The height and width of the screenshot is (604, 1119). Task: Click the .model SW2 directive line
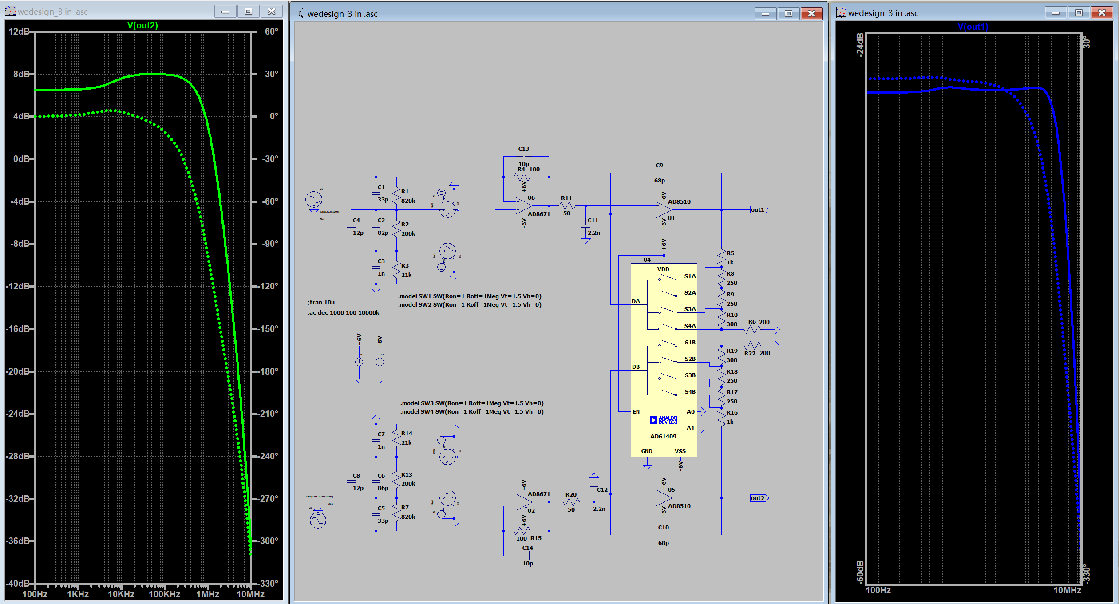pyautogui.click(x=470, y=304)
